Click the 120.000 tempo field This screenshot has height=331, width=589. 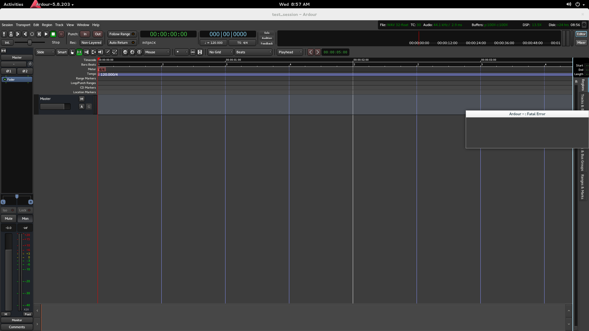[x=214, y=43]
